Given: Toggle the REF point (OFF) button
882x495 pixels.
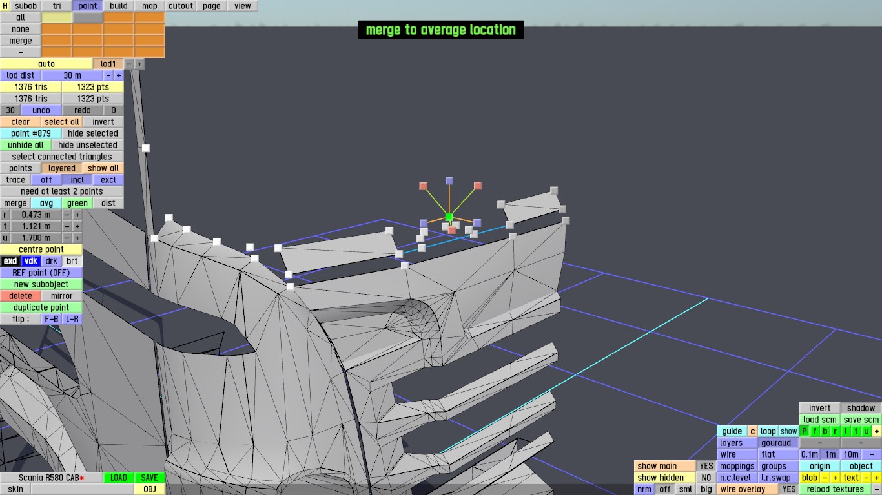Looking at the screenshot, I should (x=41, y=273).
